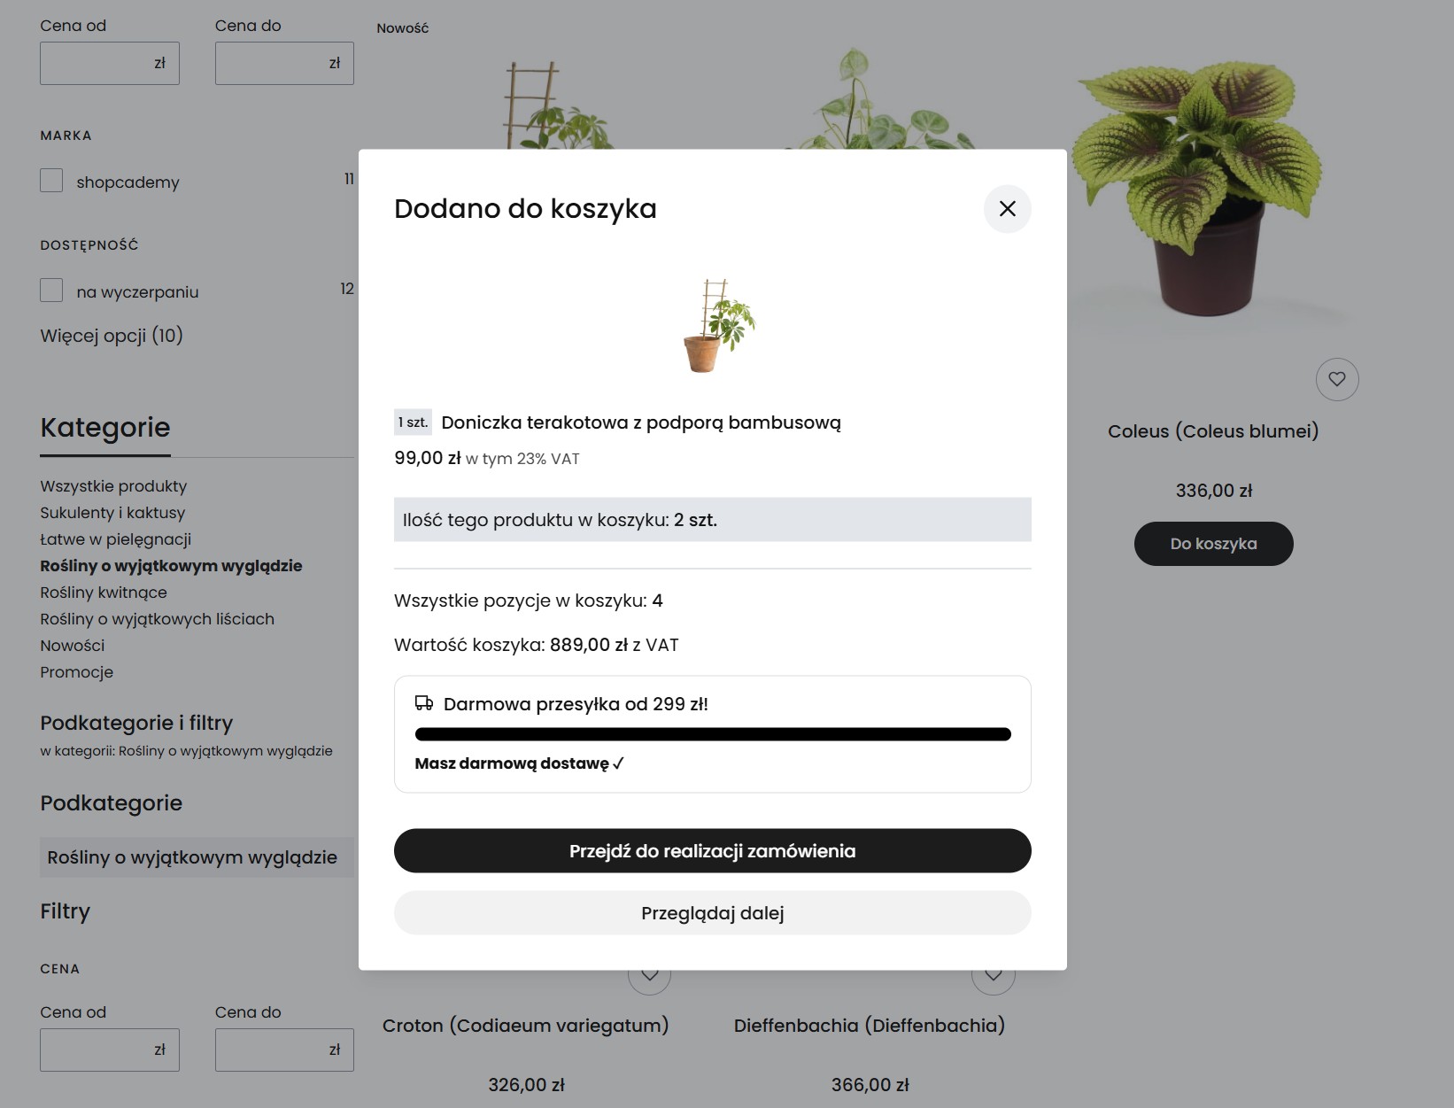
Task: Enable the 'na wyczerpaniu' availability filter
Action: 50,290
